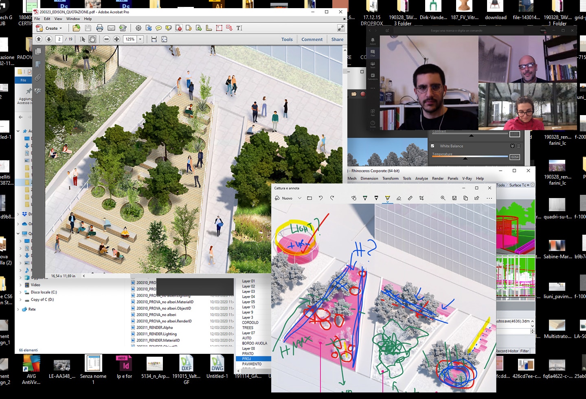Select the Hand tool in Acrobat

pyautogui.click(x=92, y=39)
